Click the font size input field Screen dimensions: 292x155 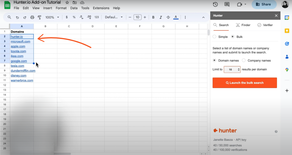(x=137, y=17)
